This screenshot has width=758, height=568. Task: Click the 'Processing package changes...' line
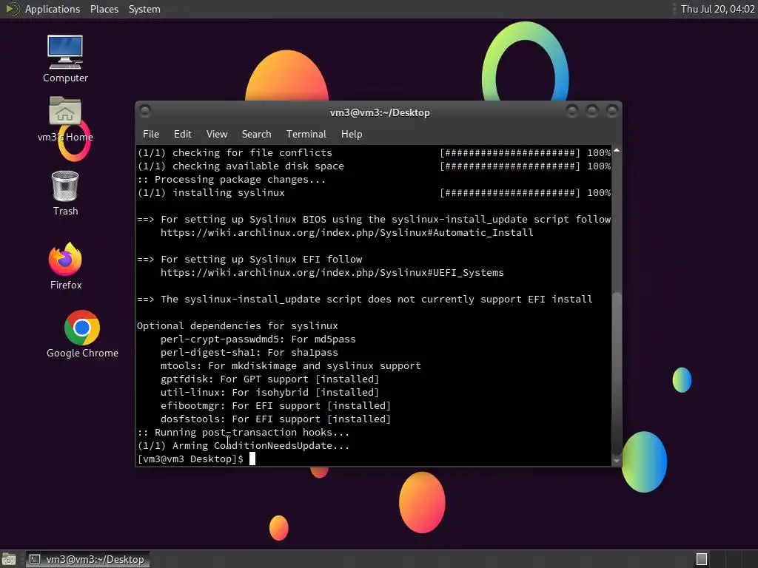pos(232,180)
